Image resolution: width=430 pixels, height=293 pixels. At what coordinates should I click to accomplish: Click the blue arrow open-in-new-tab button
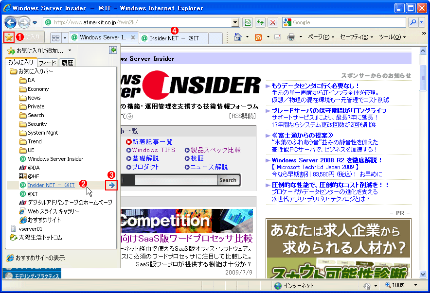111,185
